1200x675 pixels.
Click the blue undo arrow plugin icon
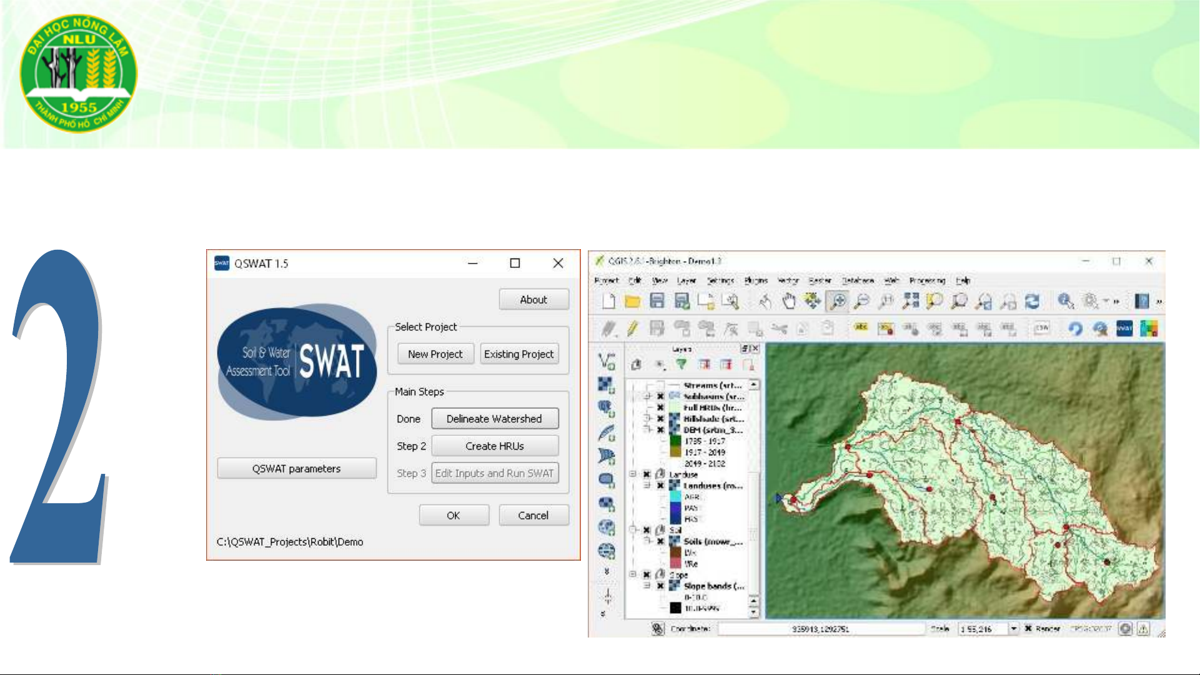1075,328
